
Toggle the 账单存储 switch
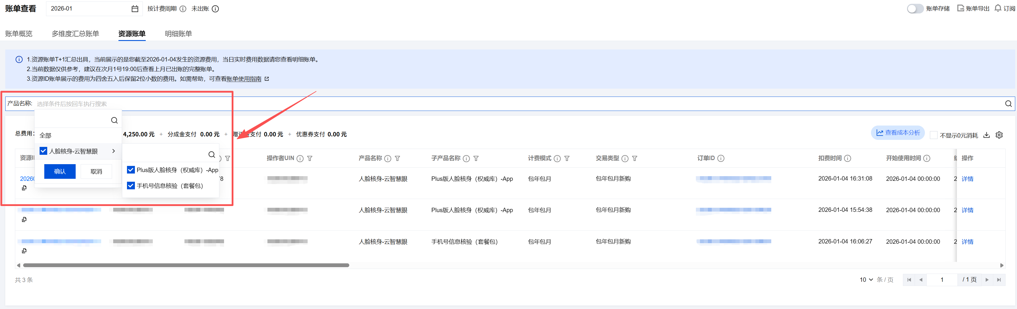point(915,9)
